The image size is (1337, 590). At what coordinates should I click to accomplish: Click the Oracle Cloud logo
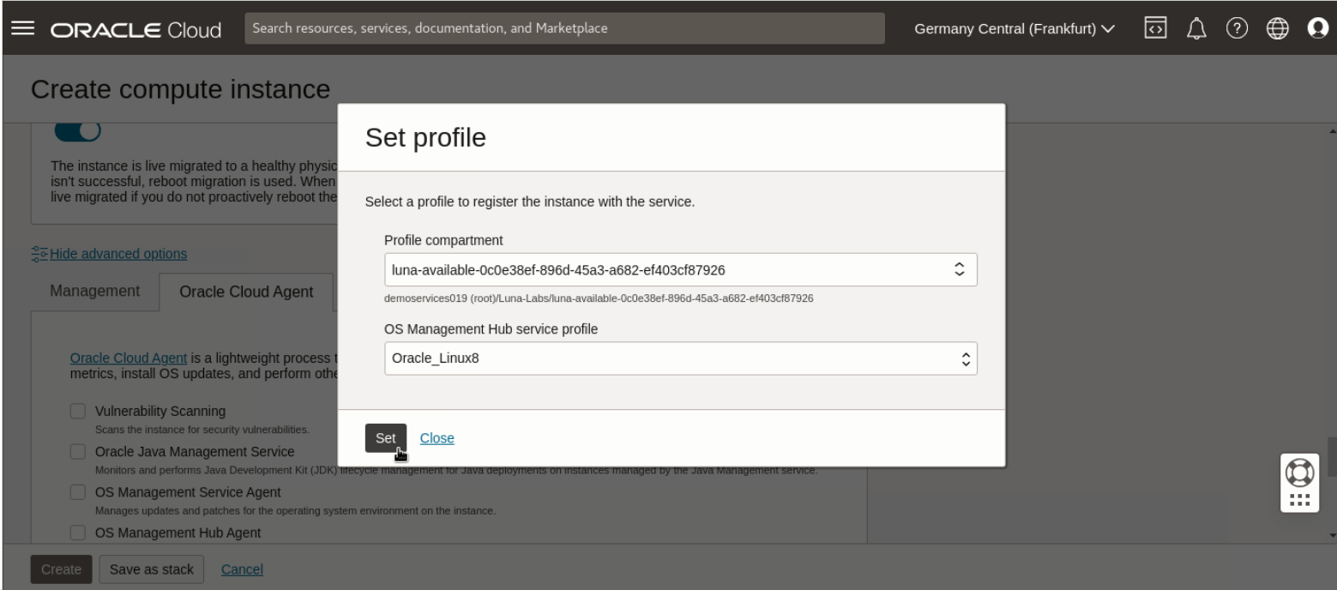tap(136, 29)
